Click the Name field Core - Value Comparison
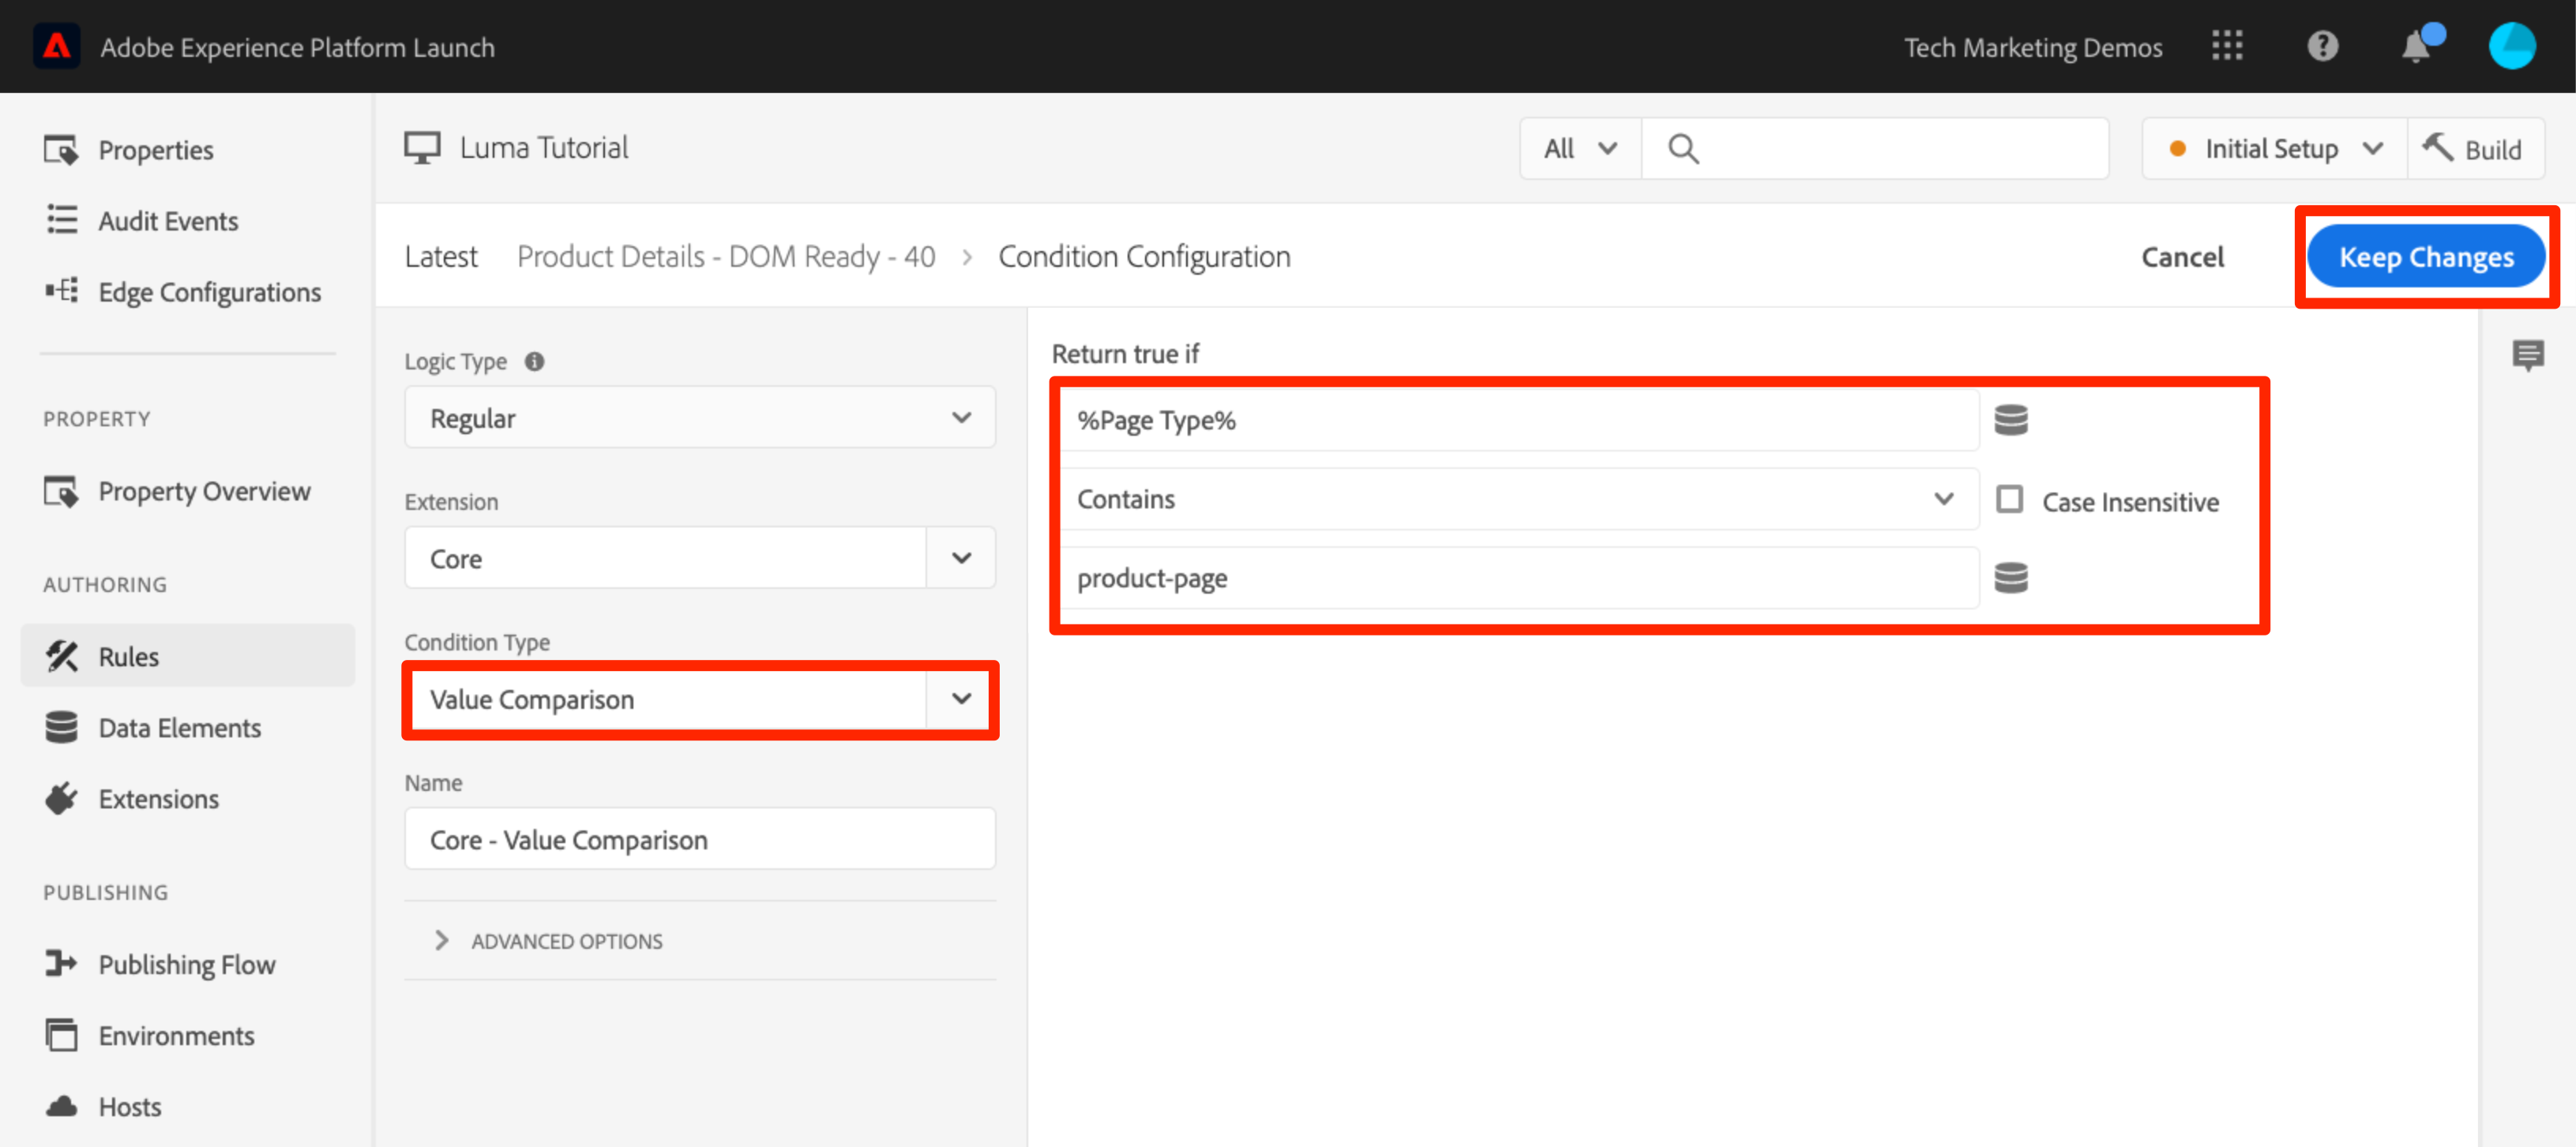Viewport: 2576px width, 1147px height. [699, 839]
